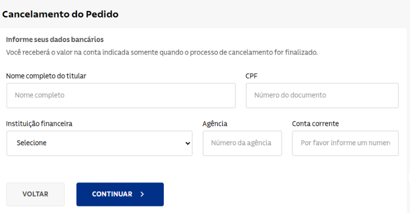Click the 'Agência' field label
The image size is (410, 213).
(215, 123)
